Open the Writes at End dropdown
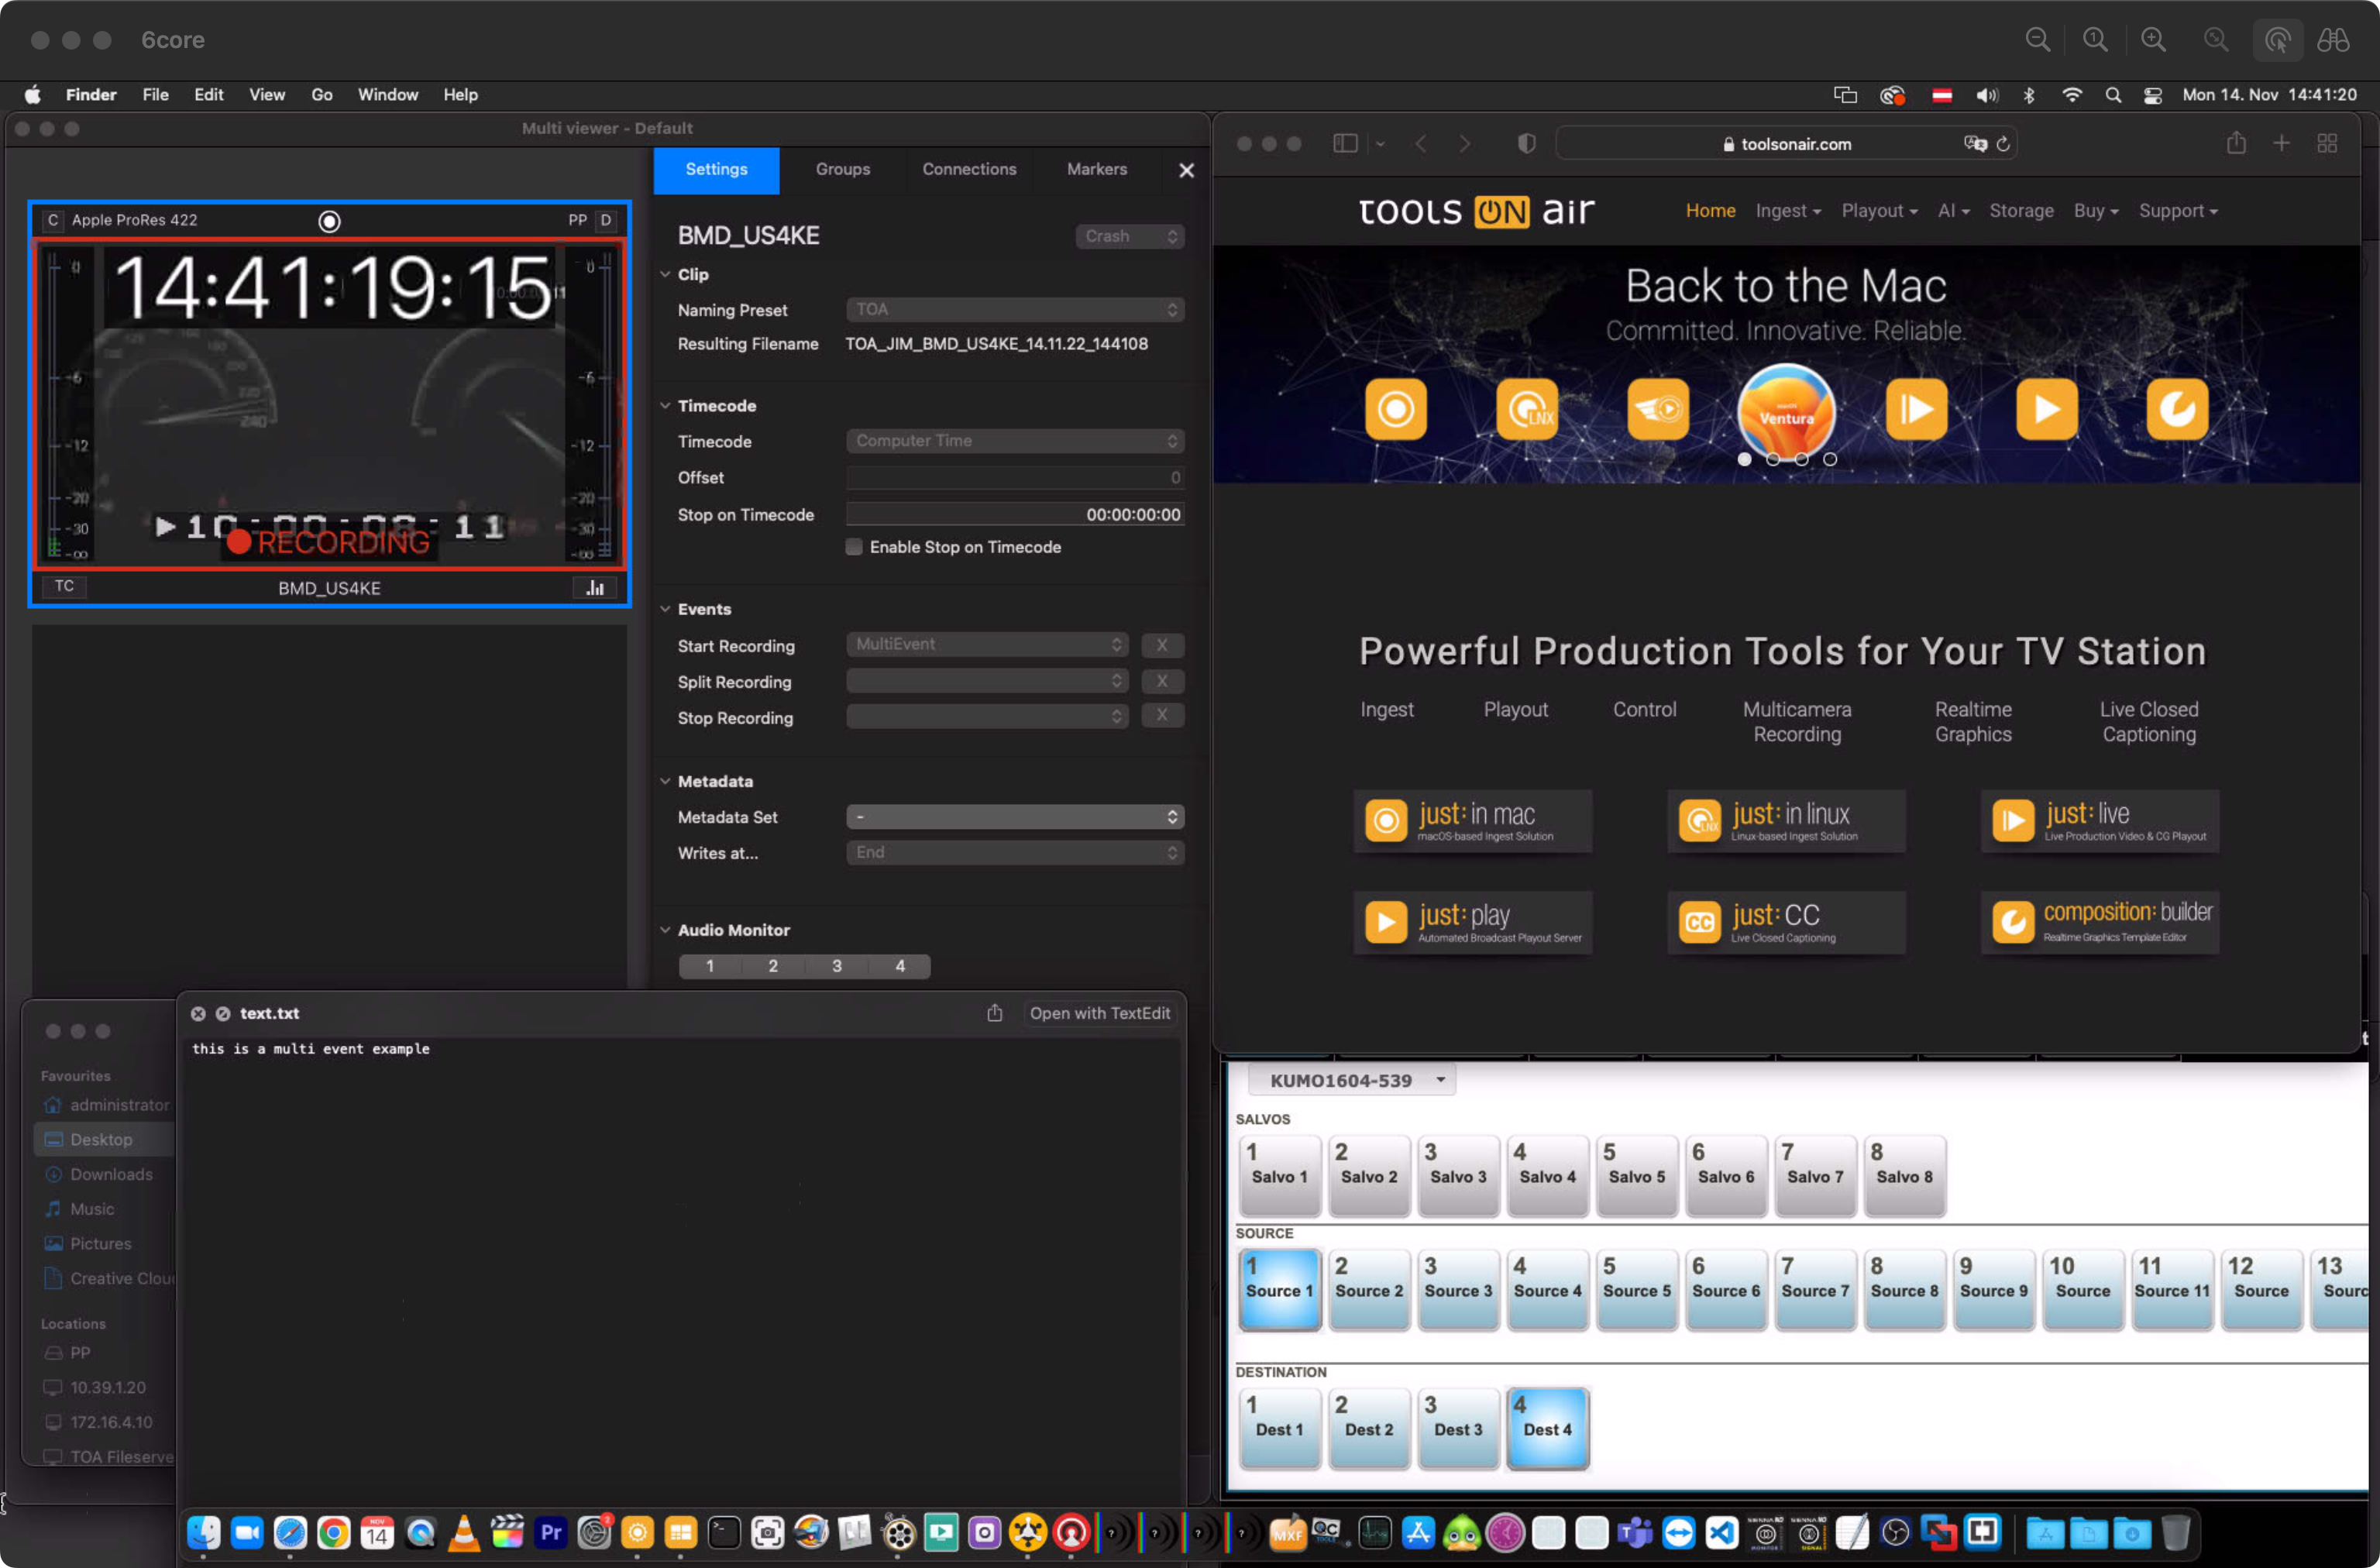The width and height of the screenshot is (2380, 1568). 1015,852
